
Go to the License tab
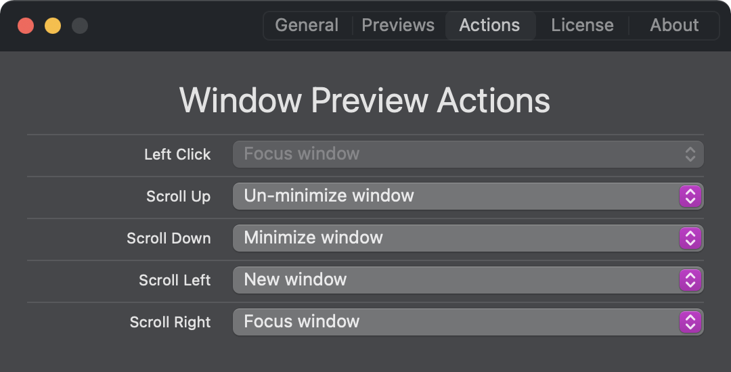(582, 25)
